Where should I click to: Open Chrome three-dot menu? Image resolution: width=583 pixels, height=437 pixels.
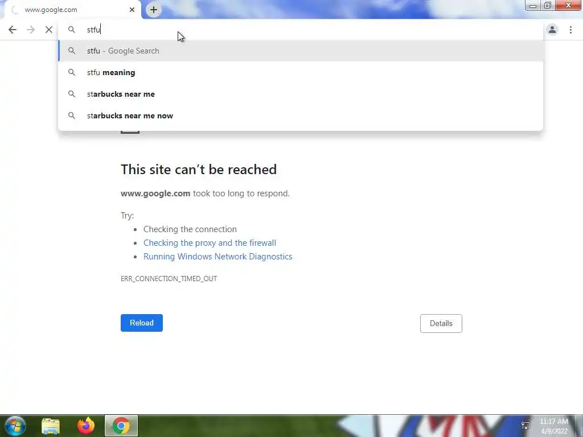(570, 30)
